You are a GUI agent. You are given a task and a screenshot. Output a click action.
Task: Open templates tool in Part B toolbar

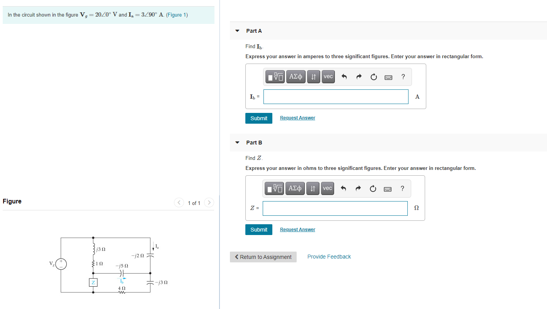(x=275, y=188)
